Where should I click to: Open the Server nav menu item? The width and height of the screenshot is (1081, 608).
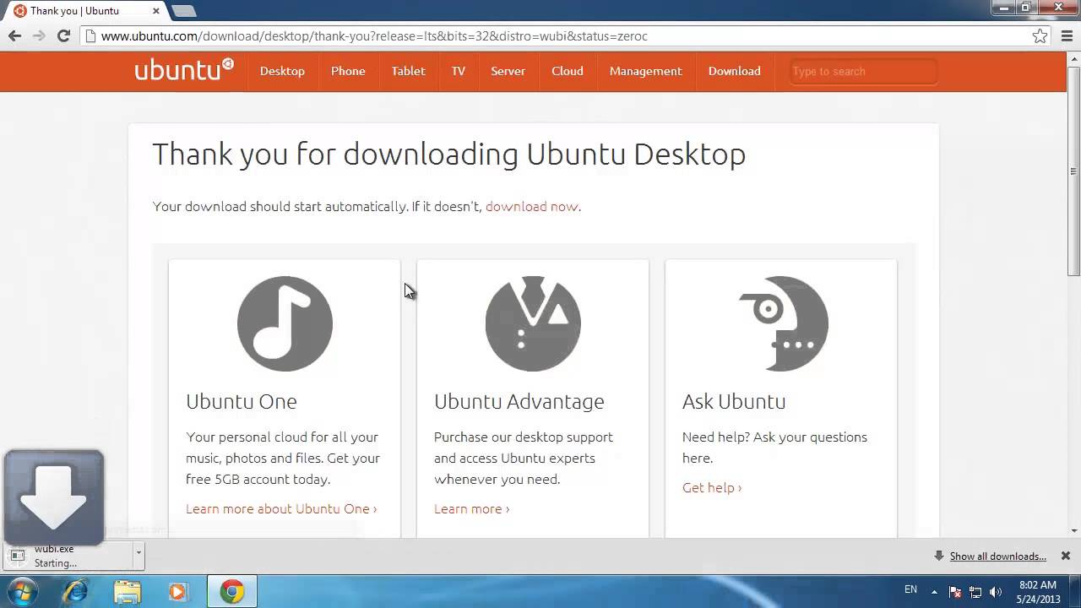point(508,71)
